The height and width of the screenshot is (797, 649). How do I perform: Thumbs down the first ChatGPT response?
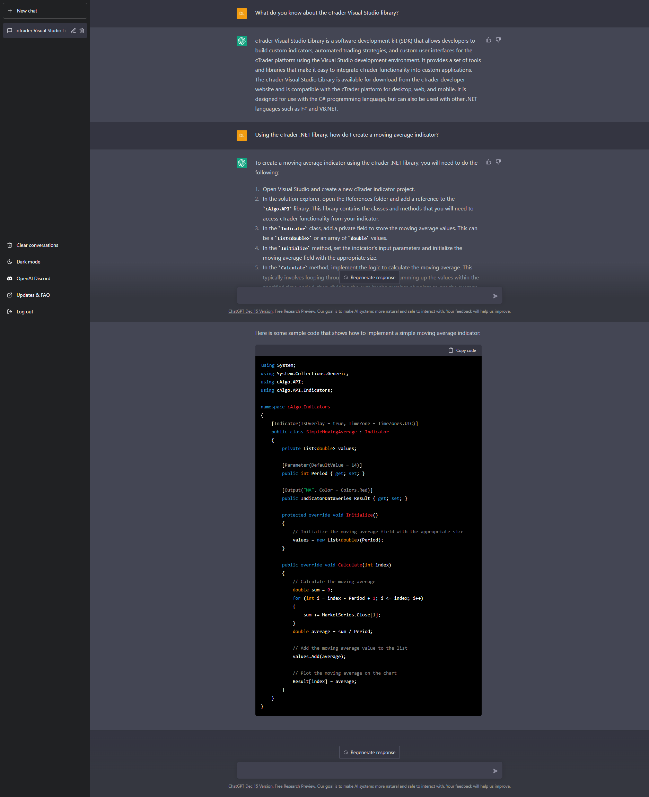pos(498,40)
